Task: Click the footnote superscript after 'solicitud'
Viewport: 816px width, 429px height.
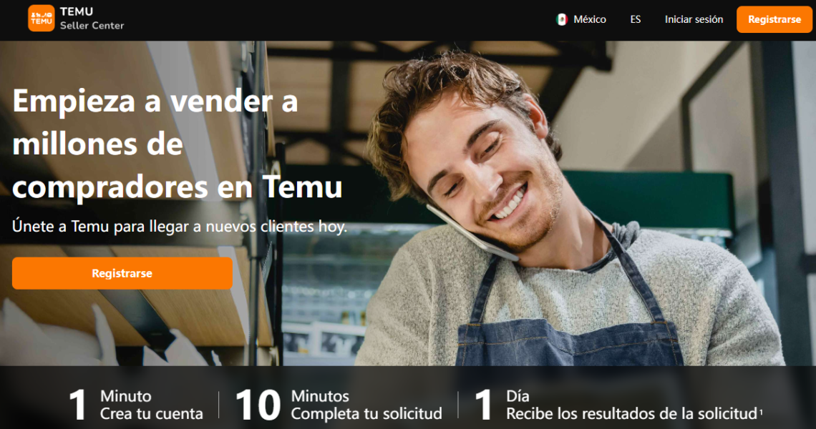Action: point(761,411)
